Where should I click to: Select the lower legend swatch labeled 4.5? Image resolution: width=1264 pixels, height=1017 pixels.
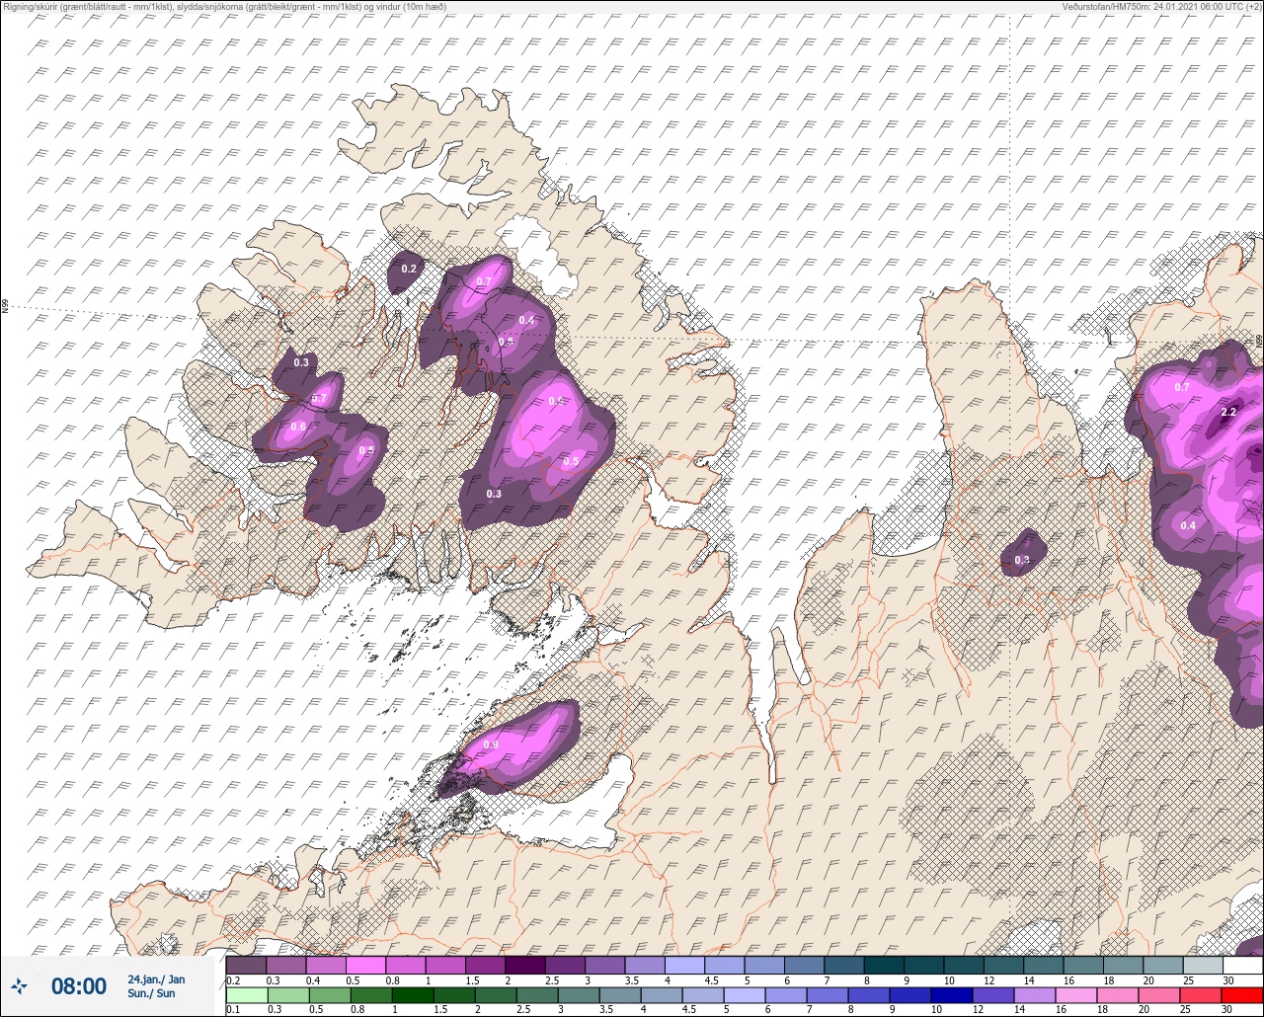pos(702,995)
